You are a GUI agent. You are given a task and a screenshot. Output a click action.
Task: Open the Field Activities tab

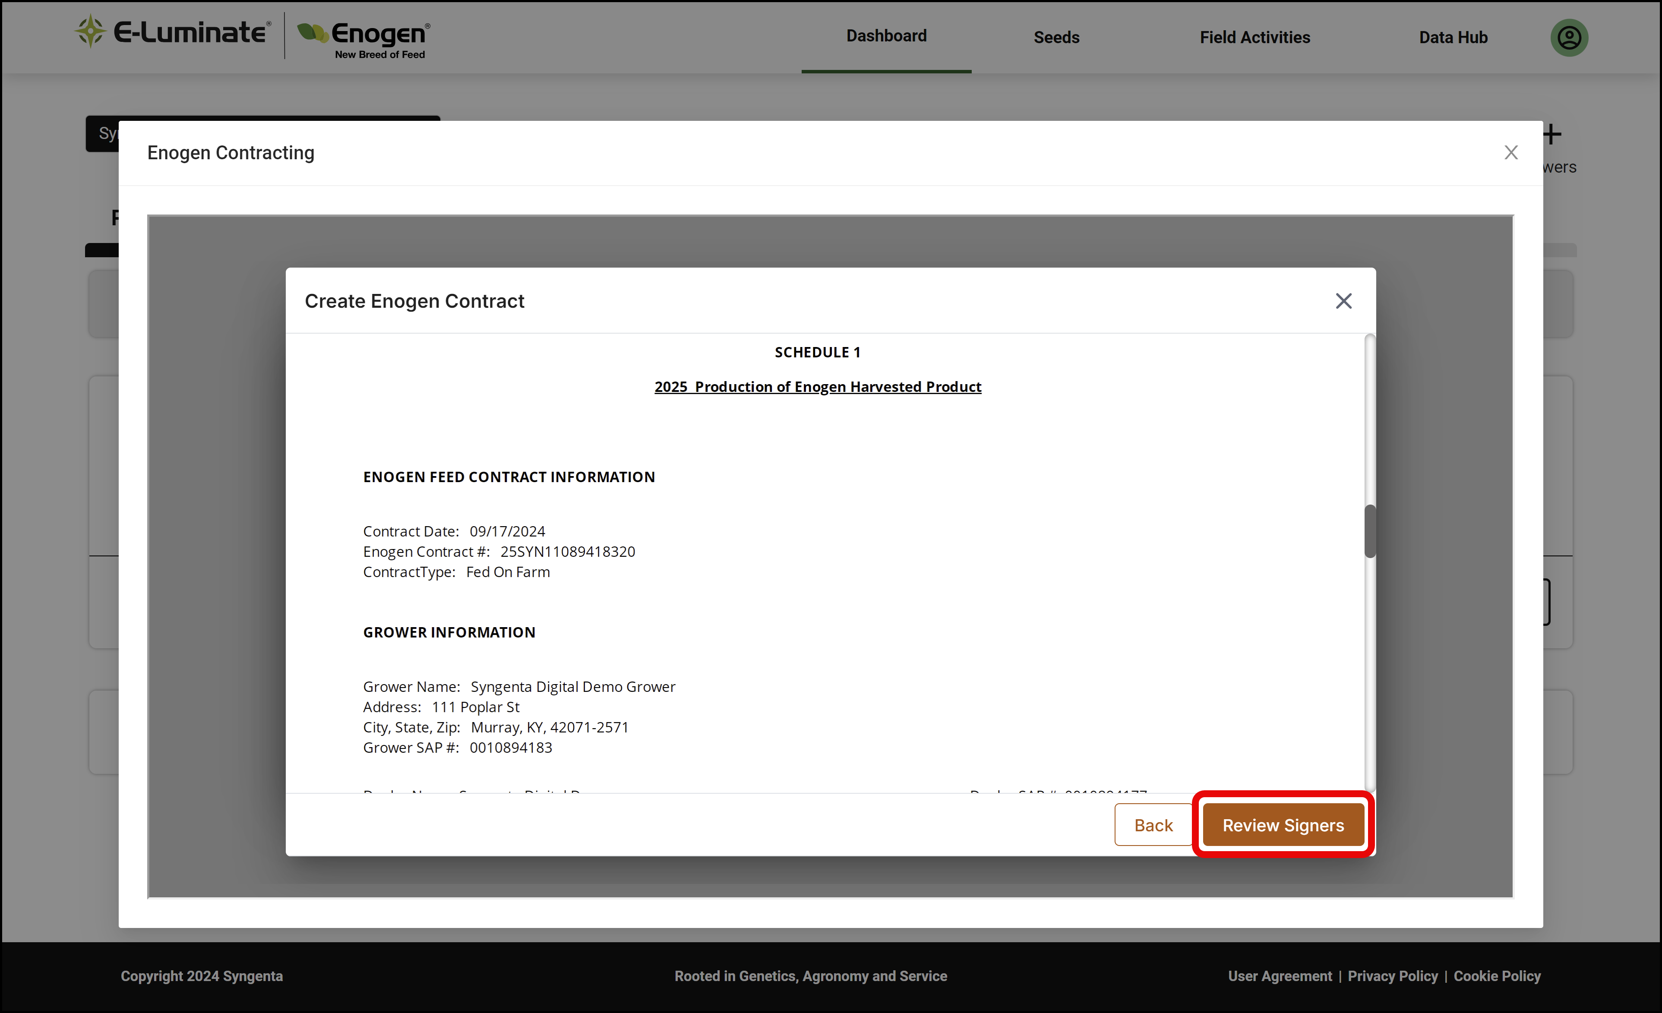pyautogui.click(x=1254, y=37)
